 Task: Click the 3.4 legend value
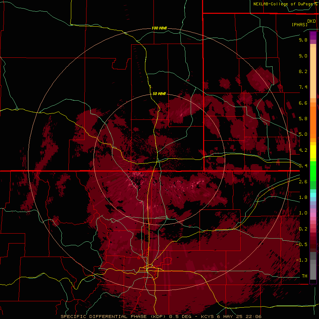click(303, 166)
